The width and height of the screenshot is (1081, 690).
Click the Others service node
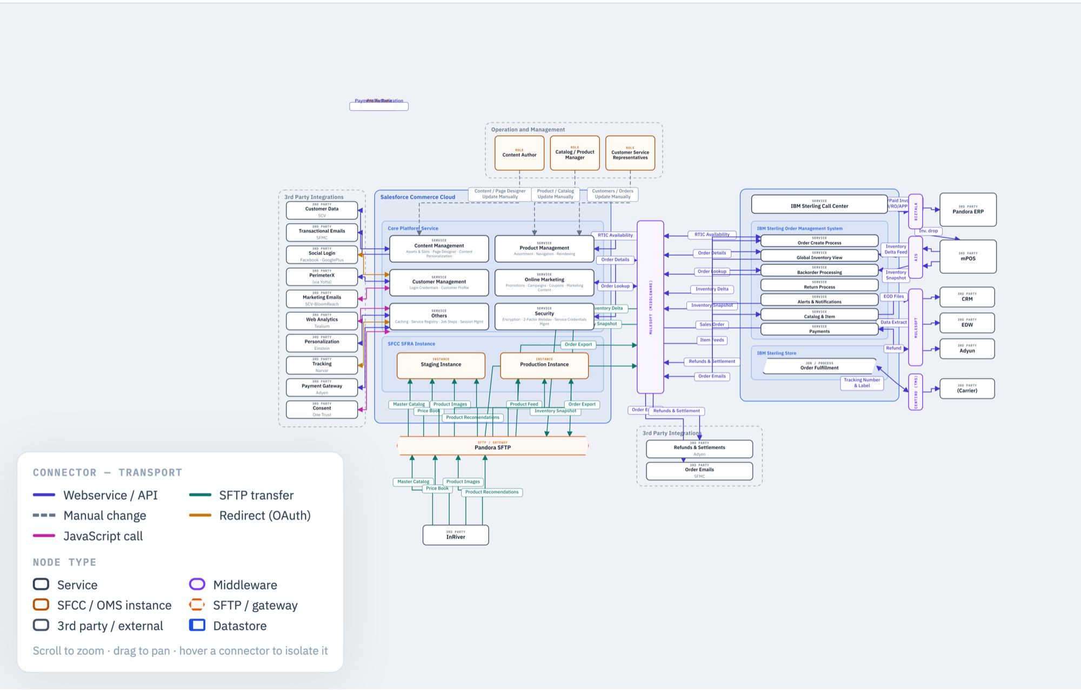coord(439,317)
